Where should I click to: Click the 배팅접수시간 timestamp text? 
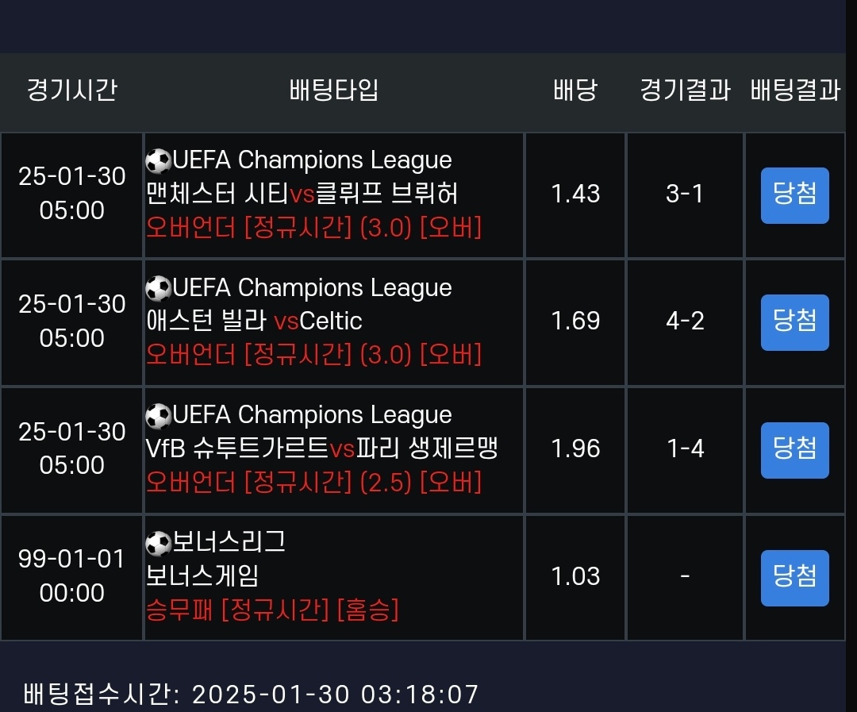[x=252, y=695]
